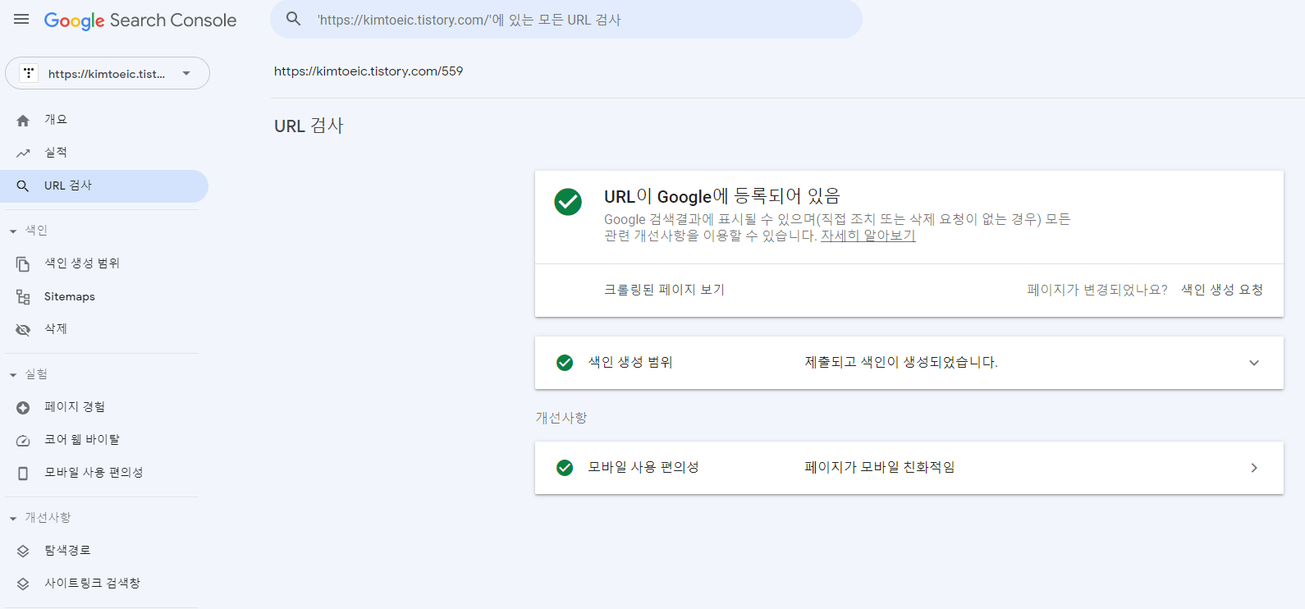Focus the URL inspection search field
1305x609 pixels.
tap(566, 20)
